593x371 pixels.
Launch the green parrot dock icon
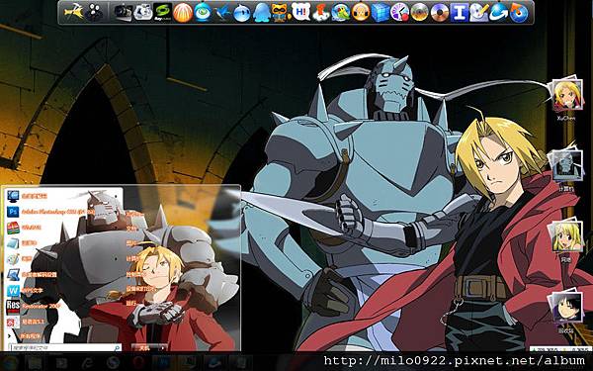[x=340, y=13]
